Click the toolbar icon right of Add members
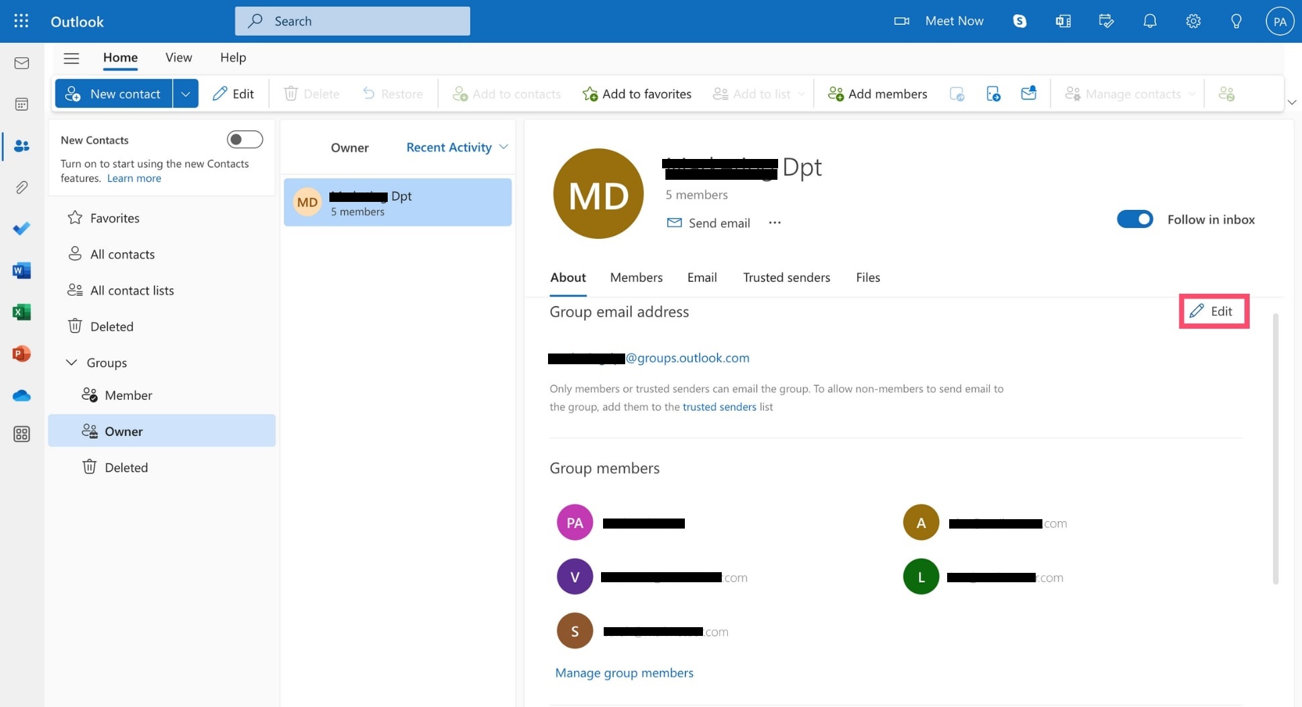 [957, 94]
